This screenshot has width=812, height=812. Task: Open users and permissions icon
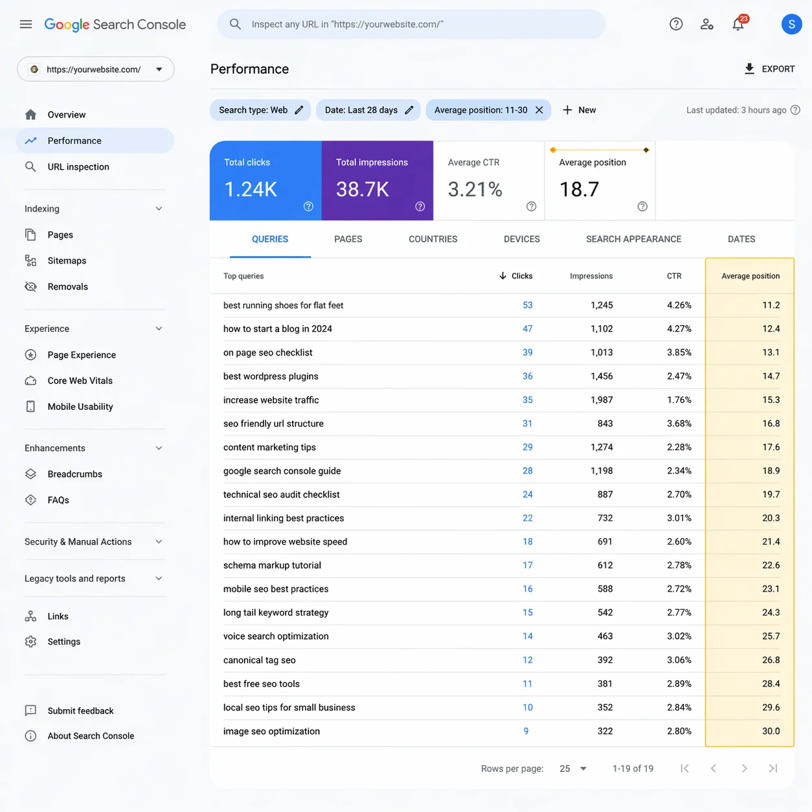[x=707, y=25]
